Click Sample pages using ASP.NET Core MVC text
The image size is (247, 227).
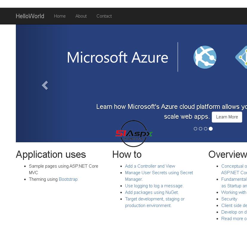[x=64, y=169]
